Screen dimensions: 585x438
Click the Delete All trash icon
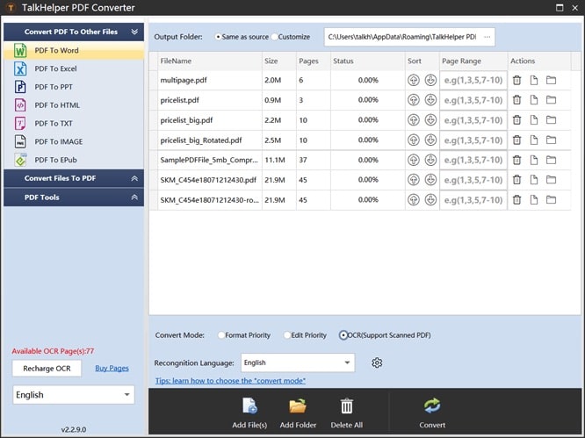pos(347,406)
